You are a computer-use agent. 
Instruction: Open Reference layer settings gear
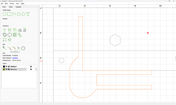pos(31,69)
